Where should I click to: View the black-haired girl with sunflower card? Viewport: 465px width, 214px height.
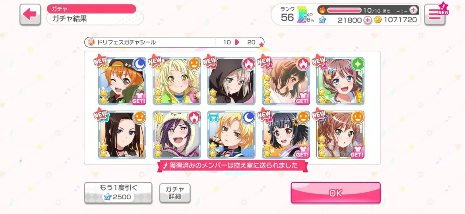pos(286,135)
